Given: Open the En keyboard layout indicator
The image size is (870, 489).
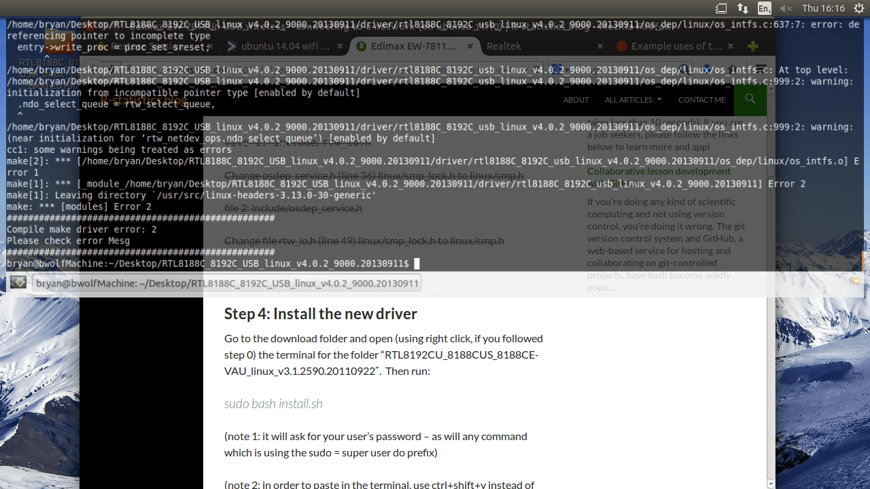Looking at the screenshot, I should pyautogui.click(x=765, y=8).
